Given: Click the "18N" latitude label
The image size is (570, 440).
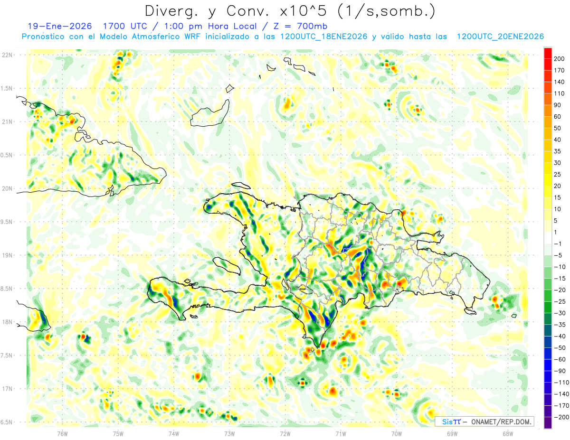Looking at the screenshot, I should pos(7,322).
